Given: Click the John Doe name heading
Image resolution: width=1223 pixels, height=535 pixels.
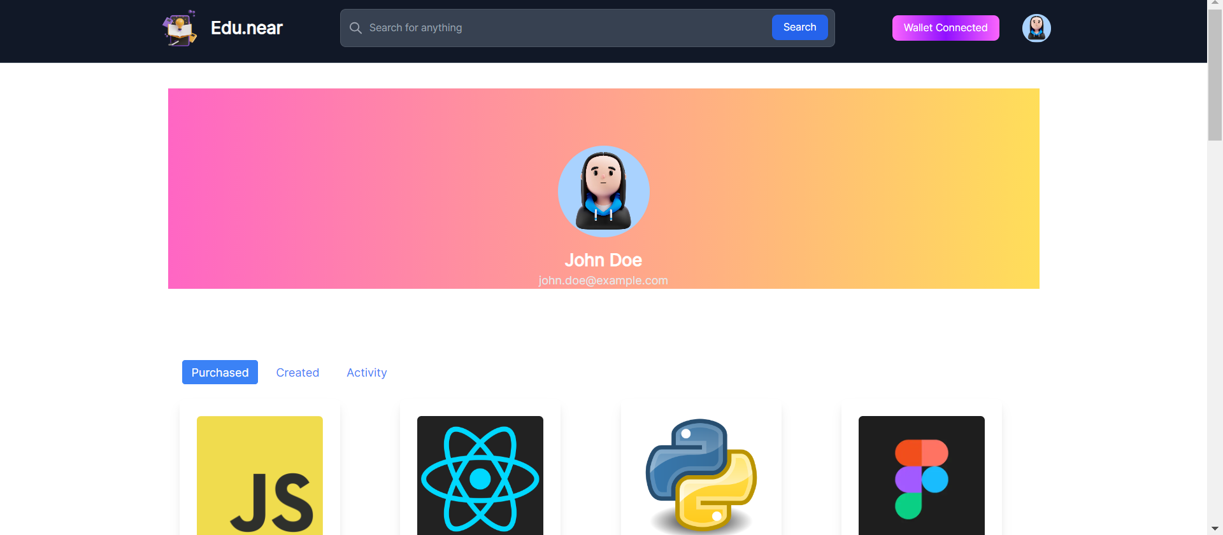Looking at the screenshot, I should click(x=603, y=260).
